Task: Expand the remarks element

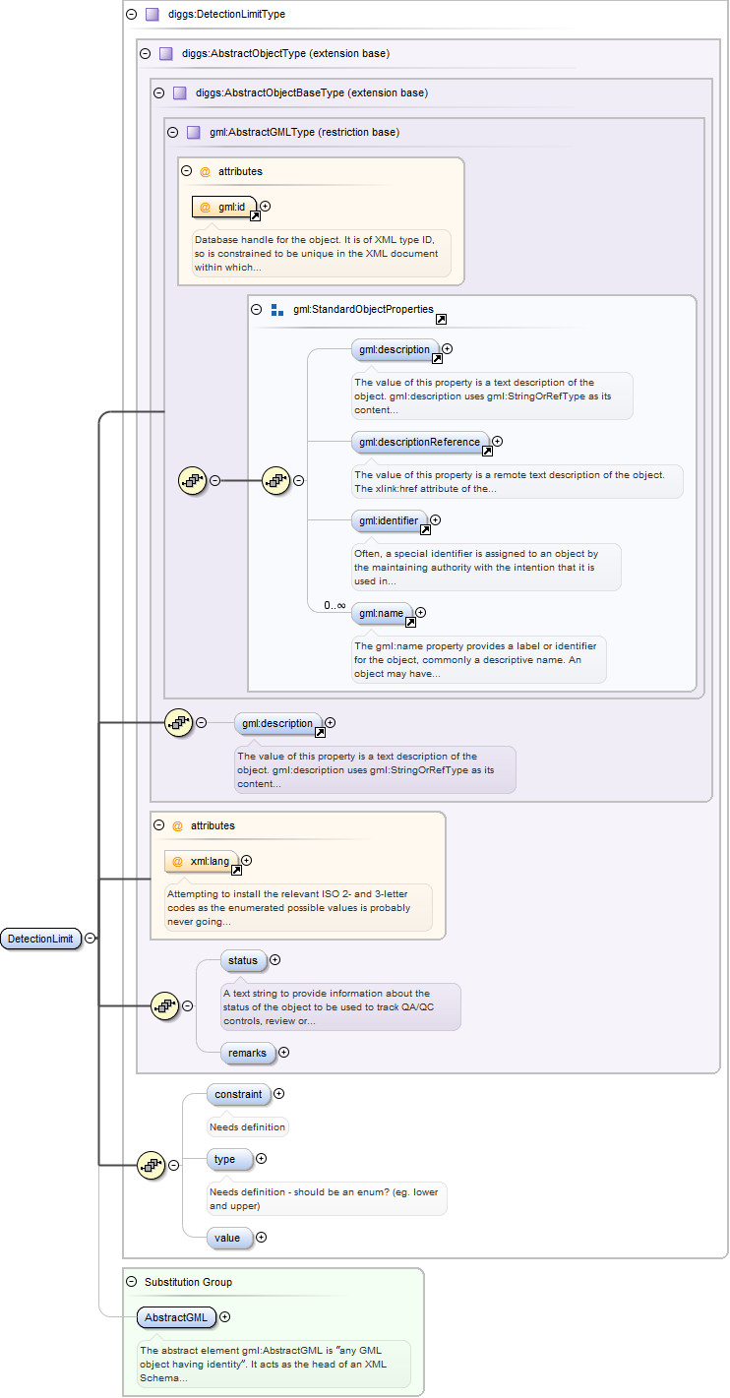Action: (x=283, y=1052)
